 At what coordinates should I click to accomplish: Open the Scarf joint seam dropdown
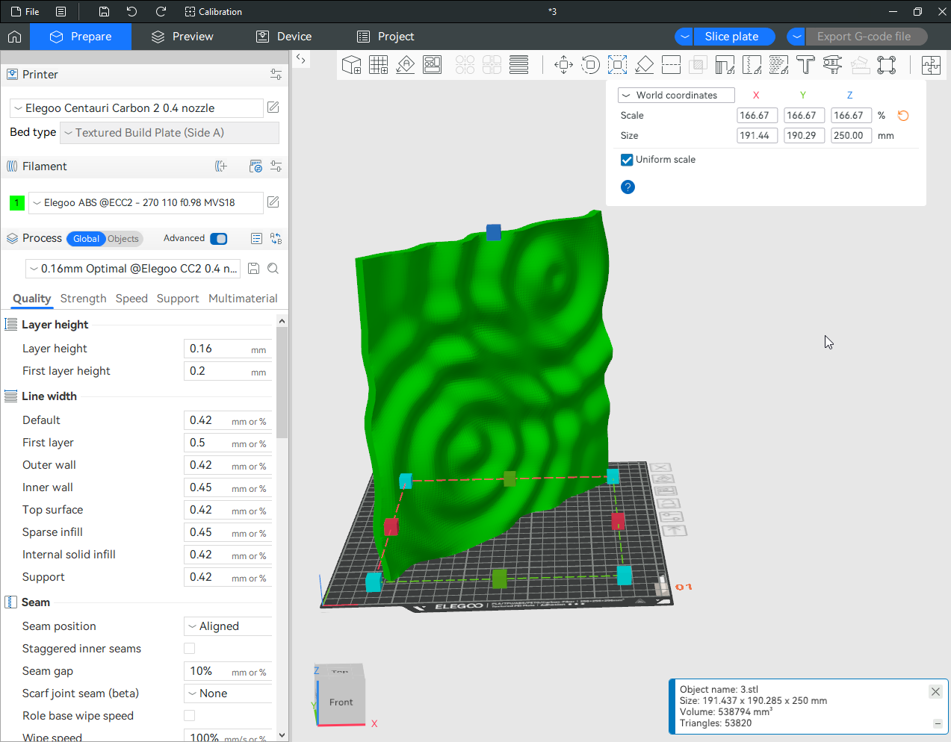pos(228,693)
